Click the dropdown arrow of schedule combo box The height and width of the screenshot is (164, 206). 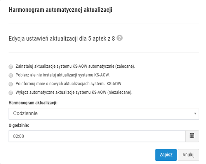click(x=195, y=113)
